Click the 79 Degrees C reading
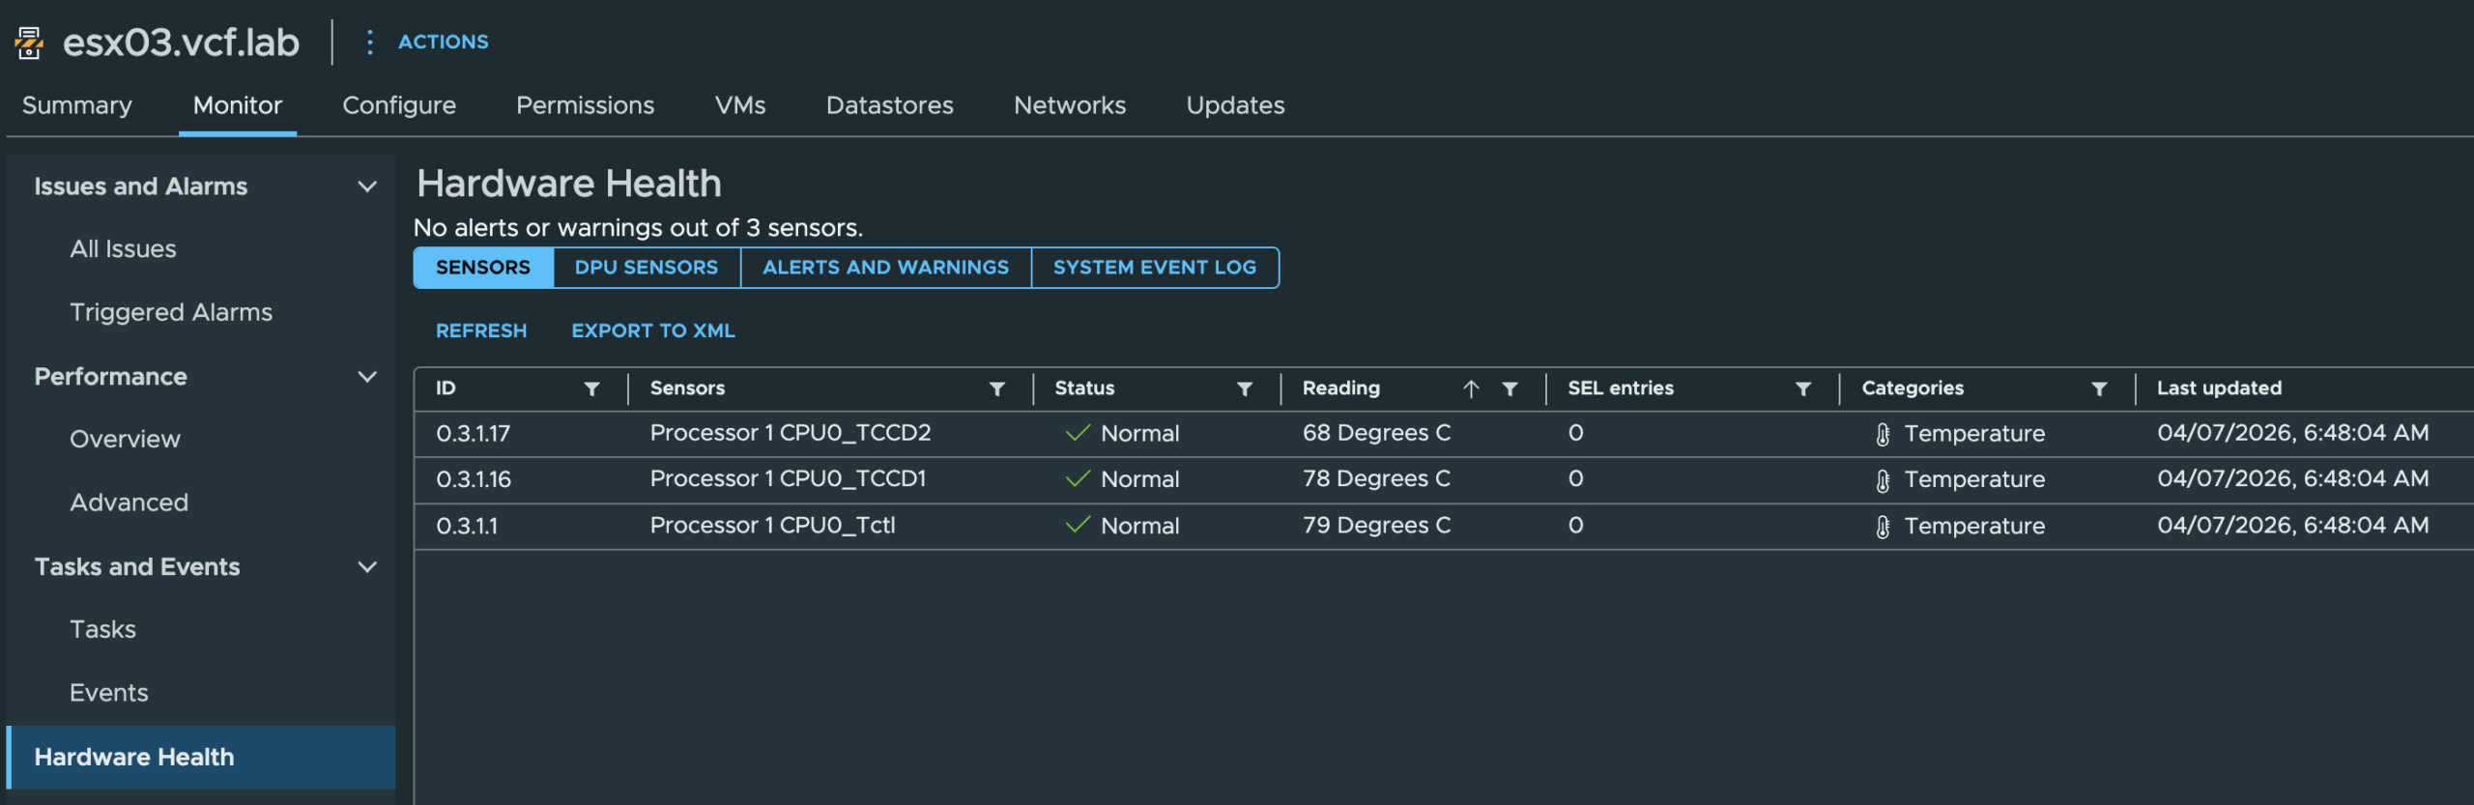 pyautogui.click(x=1376, y=526)
